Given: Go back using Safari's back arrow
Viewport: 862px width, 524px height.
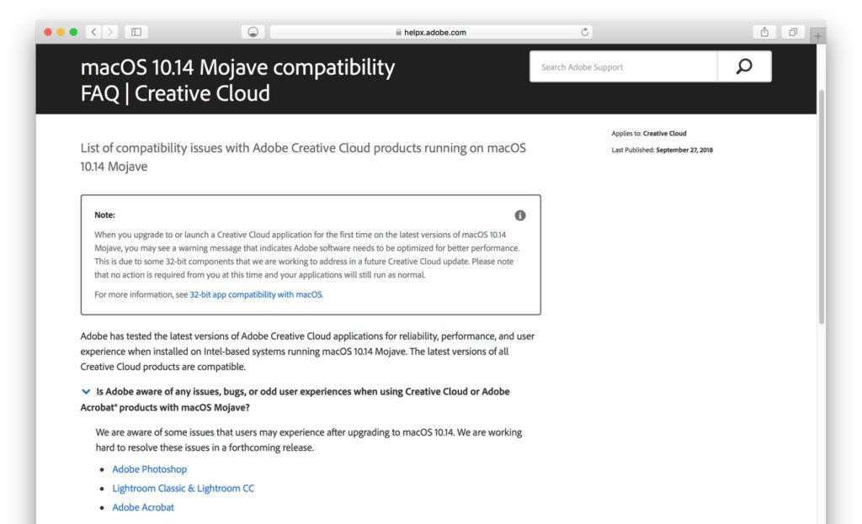Looking at the screenshot, I should tap(93, 32).
